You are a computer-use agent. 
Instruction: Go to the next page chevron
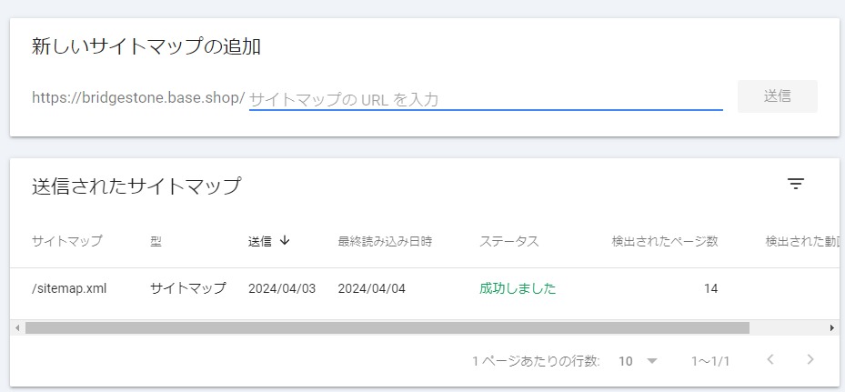click(810, 359)
